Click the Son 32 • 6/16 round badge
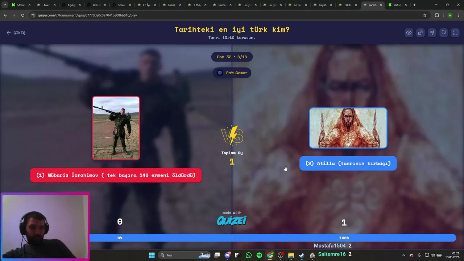 pyautogui.click(x=232, y=57)
